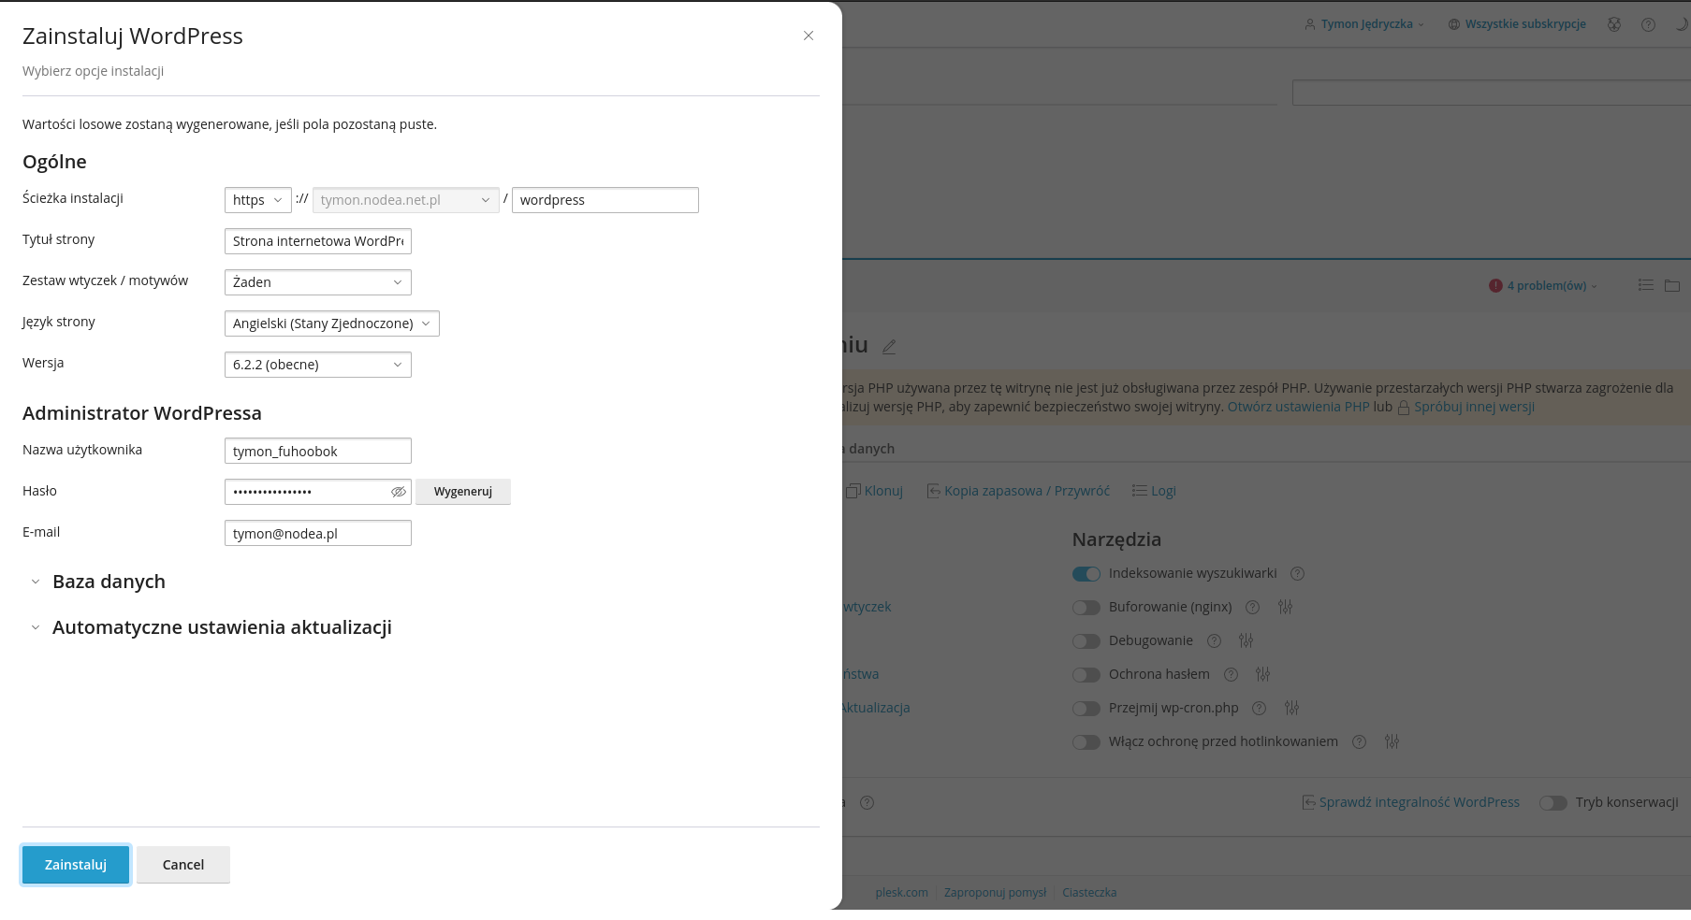The height and width of the screenshot is (920, 1691).
Task: Open the help question mark in header
Action: 1648,25
